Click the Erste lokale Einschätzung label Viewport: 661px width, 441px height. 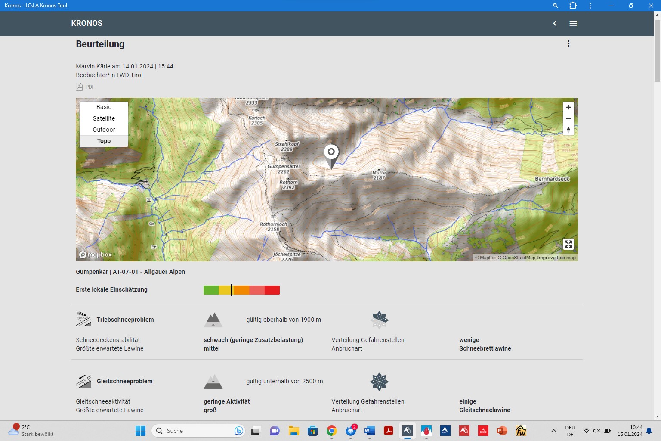(111, 289)
